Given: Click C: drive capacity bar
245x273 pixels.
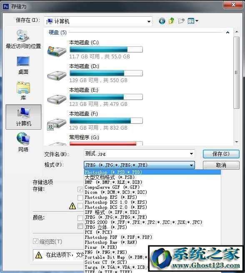Looking at the screenshot, I should point(106,50).
